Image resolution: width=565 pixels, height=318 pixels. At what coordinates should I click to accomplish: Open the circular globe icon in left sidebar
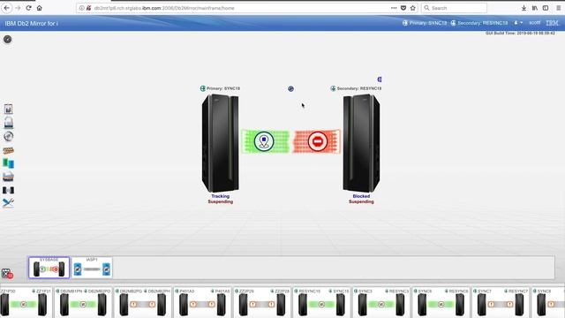click(x=8, y=136)
